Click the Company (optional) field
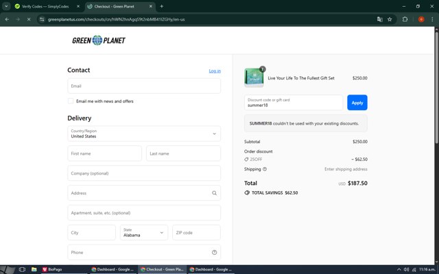 click(x=144, y=173)
